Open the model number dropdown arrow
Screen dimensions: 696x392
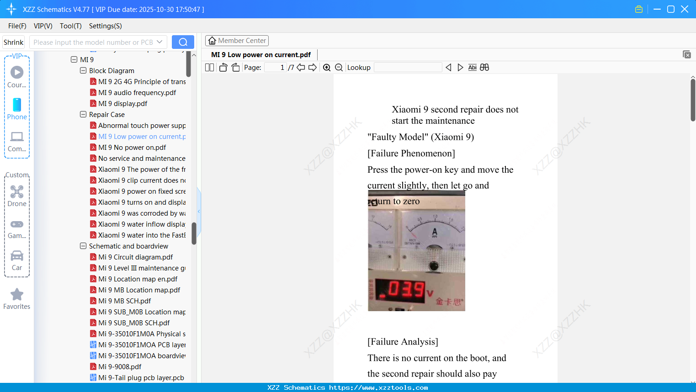tap(159, 42)
